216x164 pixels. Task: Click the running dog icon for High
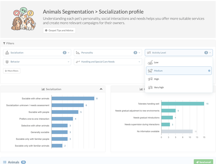tap(150, 79)
